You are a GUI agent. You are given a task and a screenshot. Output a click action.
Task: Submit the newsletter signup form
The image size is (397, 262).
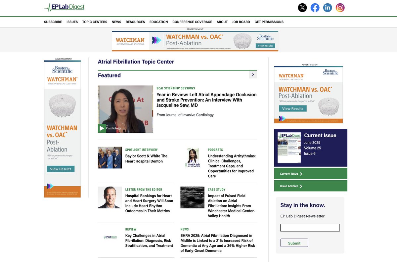click(x=294, y=243)
